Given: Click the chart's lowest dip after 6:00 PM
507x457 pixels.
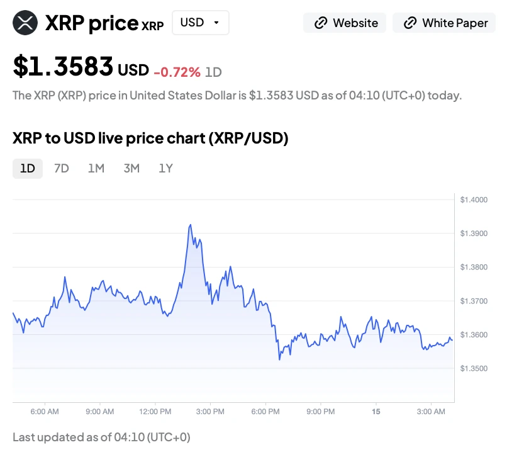Looking at the screenshot, I should pos(279,359).
